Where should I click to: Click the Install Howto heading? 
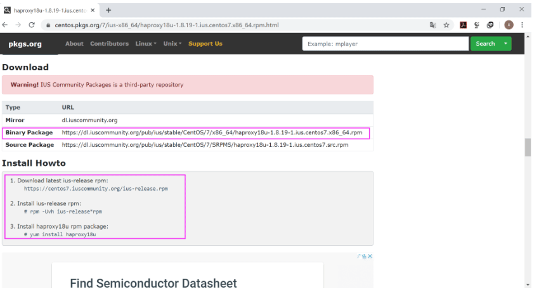coord(34,163)
